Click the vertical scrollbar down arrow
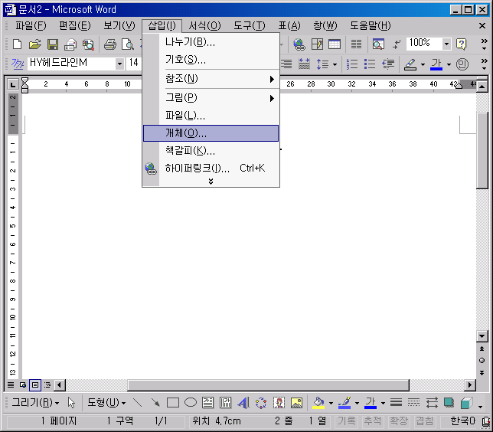Viewport: 493px width, 432px height. 482,336
